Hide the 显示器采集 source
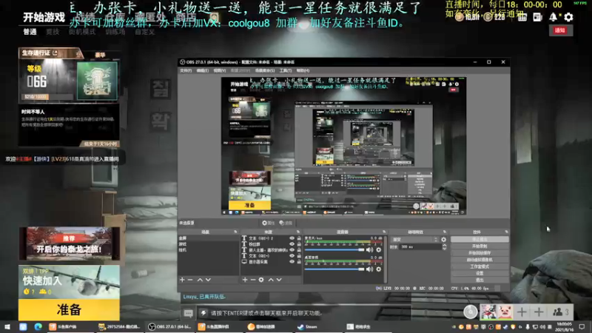 tap(292, 261)
